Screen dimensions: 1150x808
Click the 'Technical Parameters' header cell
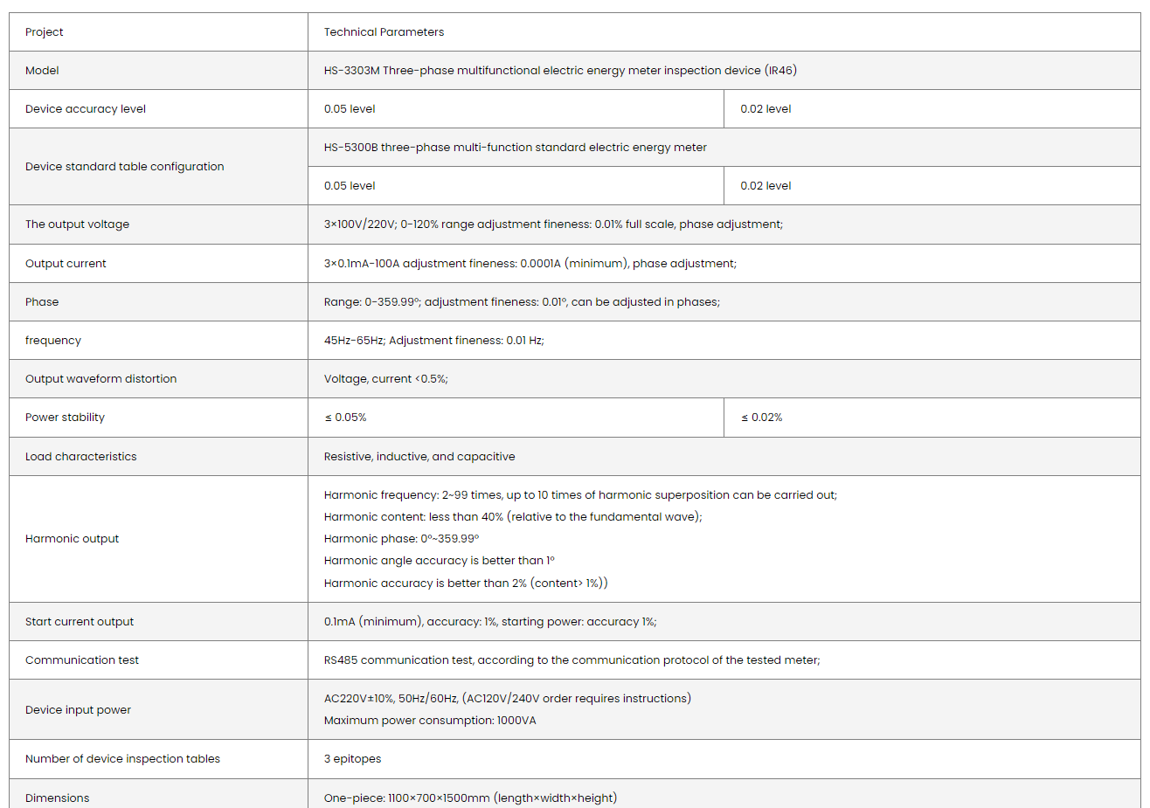(384, 32)
